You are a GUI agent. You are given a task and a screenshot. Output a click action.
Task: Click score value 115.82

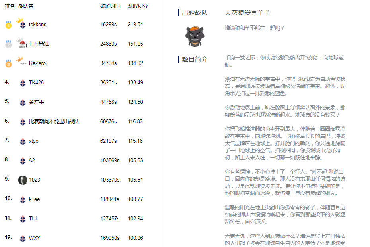135,122
